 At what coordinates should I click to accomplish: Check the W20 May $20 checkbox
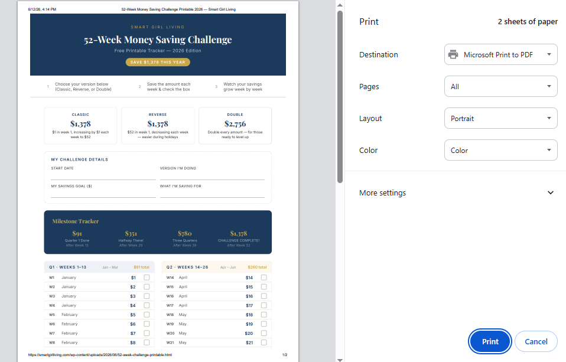click(264, 333)
